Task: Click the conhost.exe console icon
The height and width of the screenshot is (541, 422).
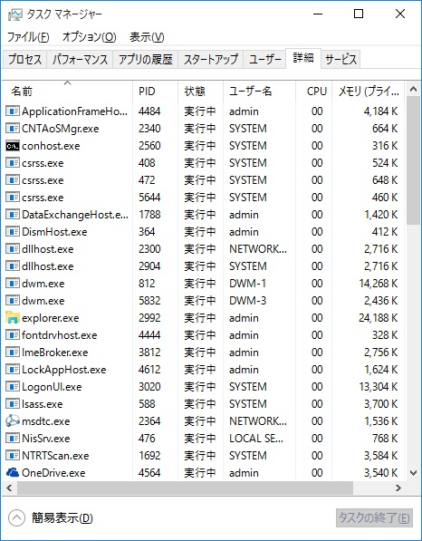Action: tap(13, 146)
